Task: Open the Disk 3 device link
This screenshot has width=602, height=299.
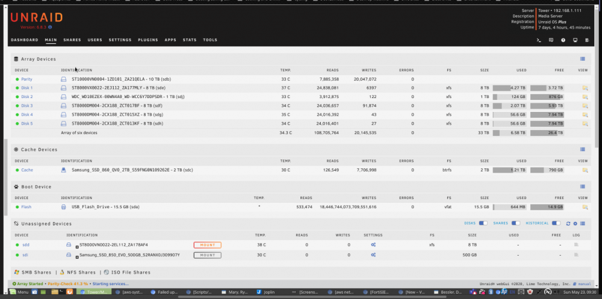Action: pyautogui.click(x=27, y=105)
